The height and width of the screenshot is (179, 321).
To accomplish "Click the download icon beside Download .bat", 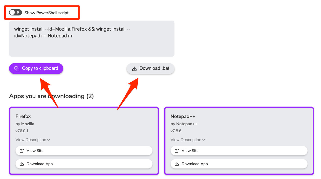I will point(134,68).
